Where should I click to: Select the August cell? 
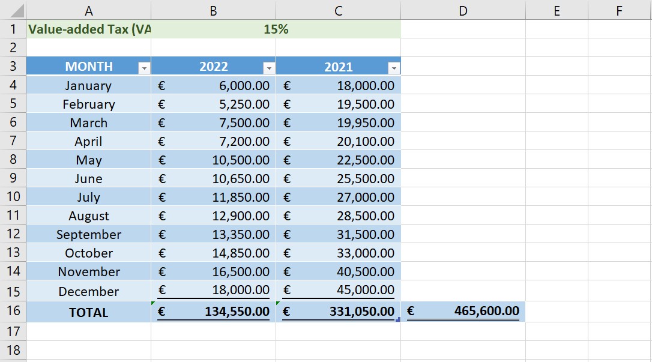[x=89, y=216]
